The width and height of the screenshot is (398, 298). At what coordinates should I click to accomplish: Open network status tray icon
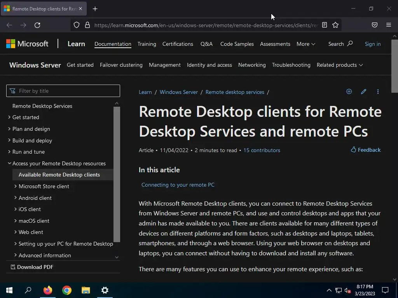click(339, 290)
